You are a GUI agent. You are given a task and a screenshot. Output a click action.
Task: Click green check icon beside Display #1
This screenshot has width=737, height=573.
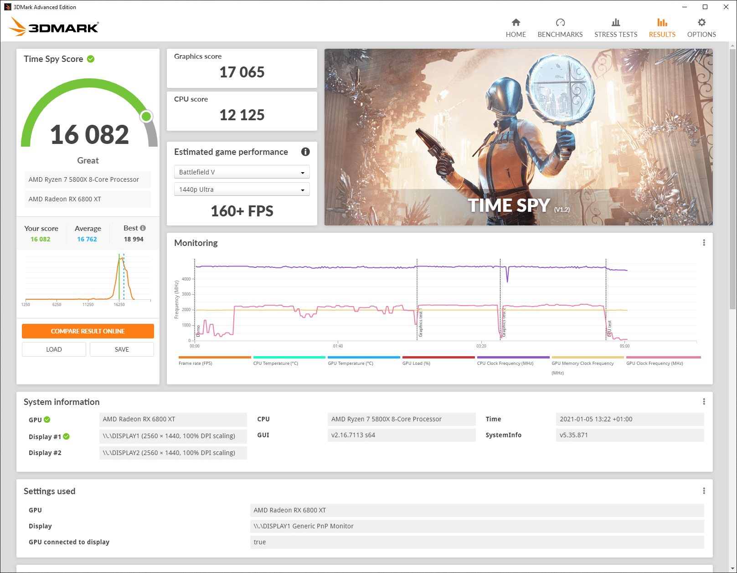click(67, 436)
